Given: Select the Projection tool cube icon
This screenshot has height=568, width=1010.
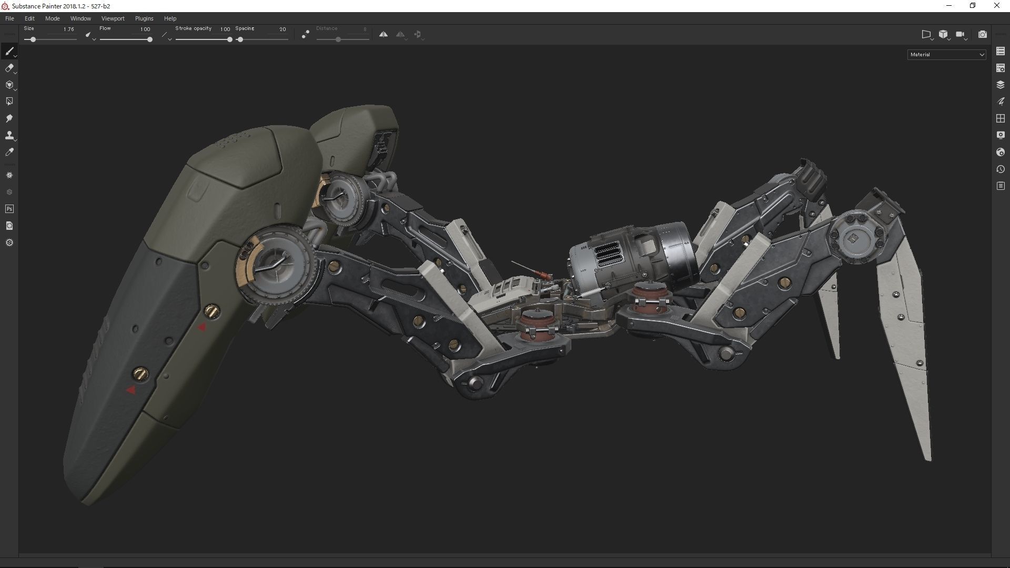Looking at the screenshot, I should (x=9, y=85).
